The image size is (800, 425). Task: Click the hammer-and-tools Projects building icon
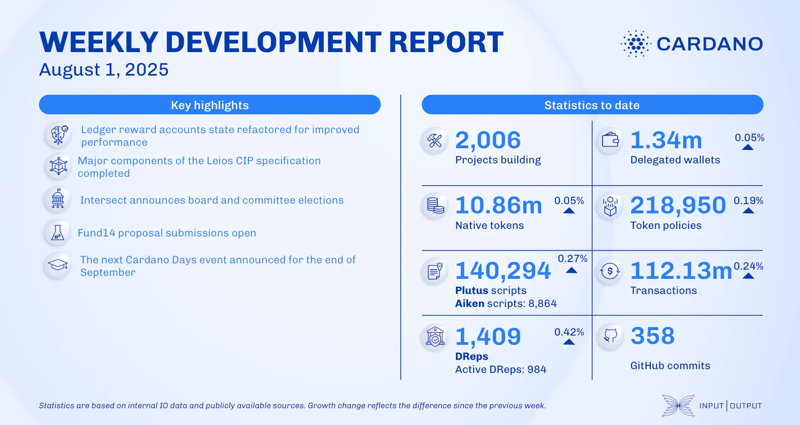434,141
